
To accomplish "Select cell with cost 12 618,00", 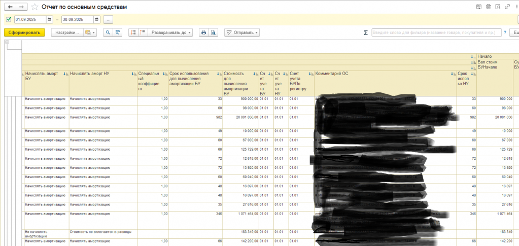I will tap(240, 161).
